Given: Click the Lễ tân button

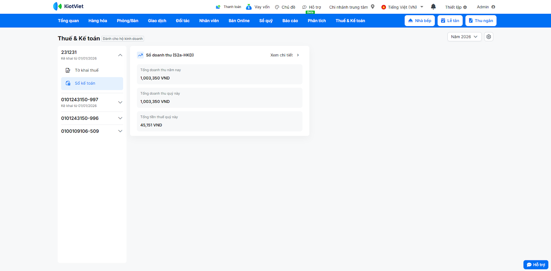Looking at the screenshot, I should tap(450, 21).
